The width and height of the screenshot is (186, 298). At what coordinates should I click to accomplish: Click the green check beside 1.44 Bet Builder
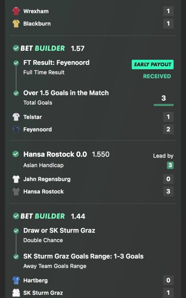coord(16,216)
